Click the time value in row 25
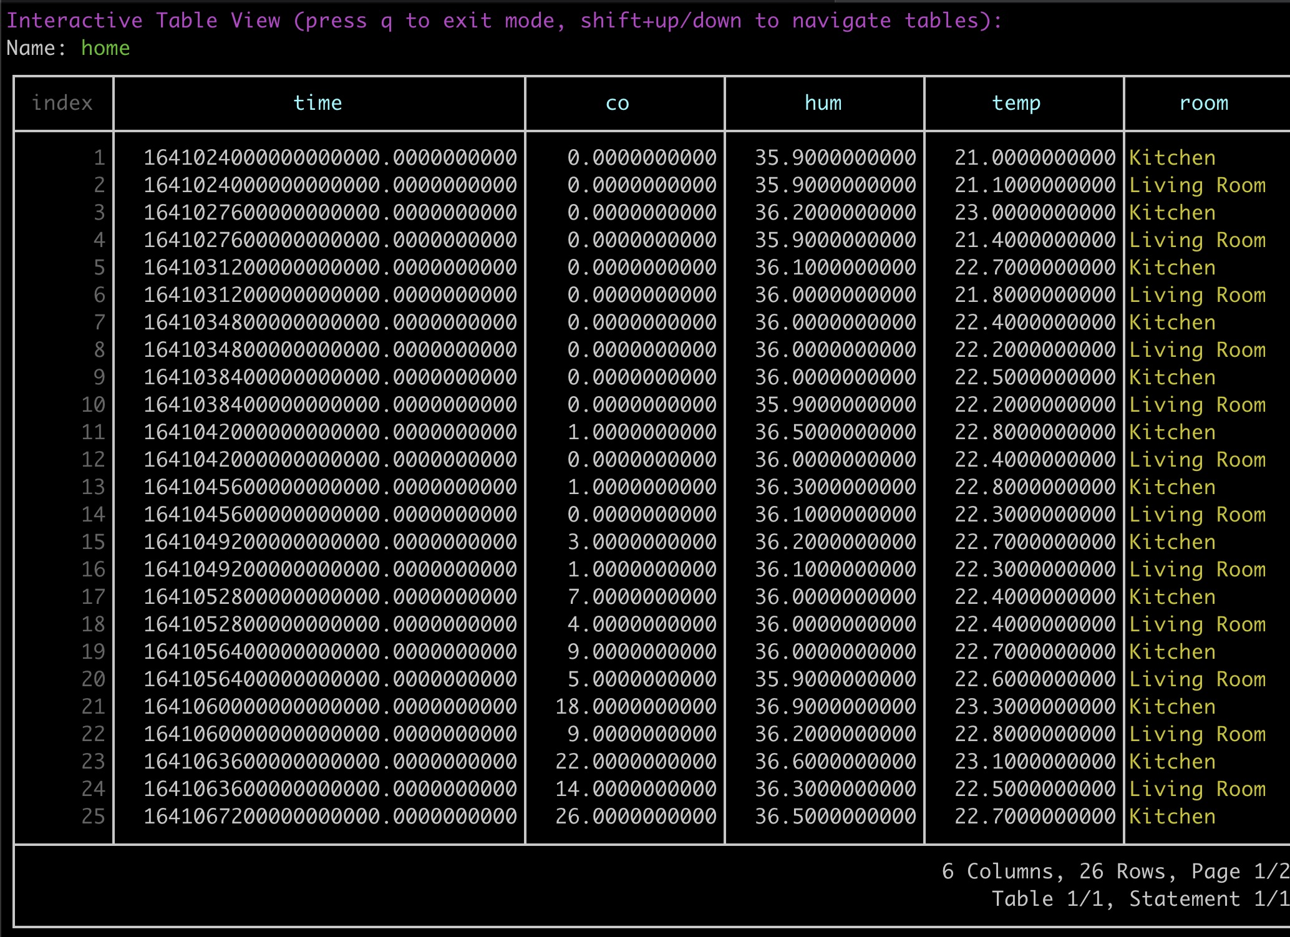The image size is (1290, 937). [331, 816]
